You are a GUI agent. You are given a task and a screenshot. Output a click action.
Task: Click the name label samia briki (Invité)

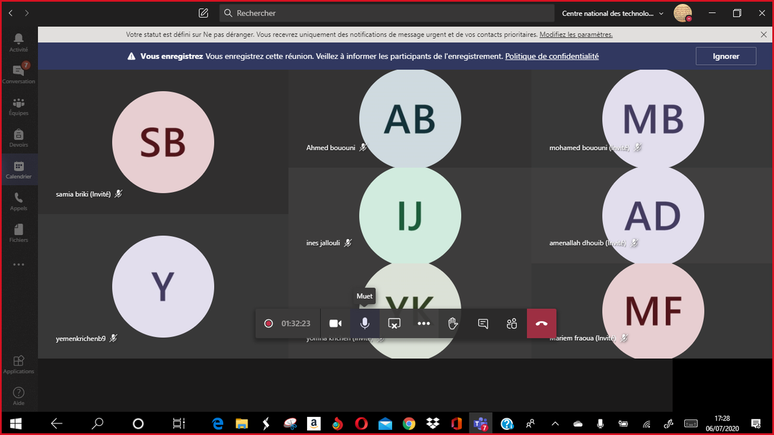[83, 193]
